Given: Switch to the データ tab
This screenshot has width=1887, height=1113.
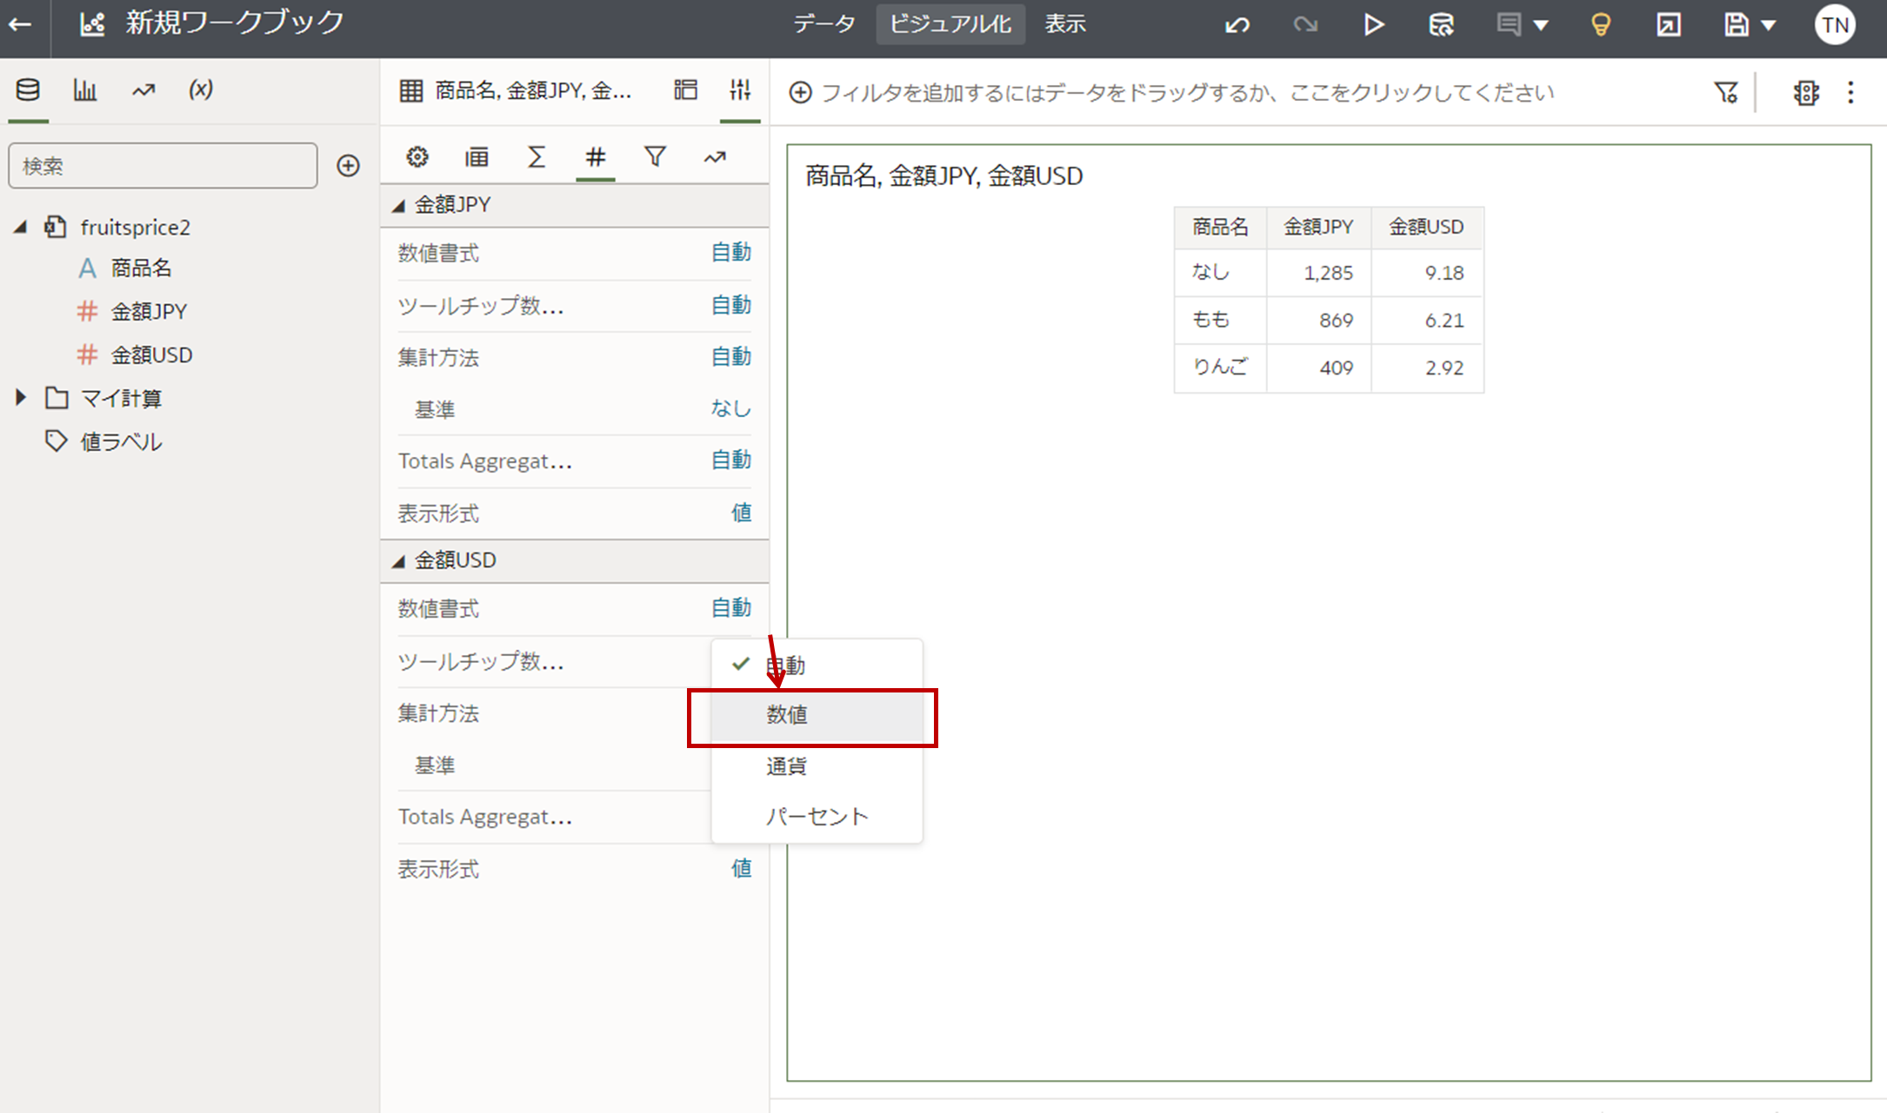Looking at the screenshot, I should coord(823,24).
